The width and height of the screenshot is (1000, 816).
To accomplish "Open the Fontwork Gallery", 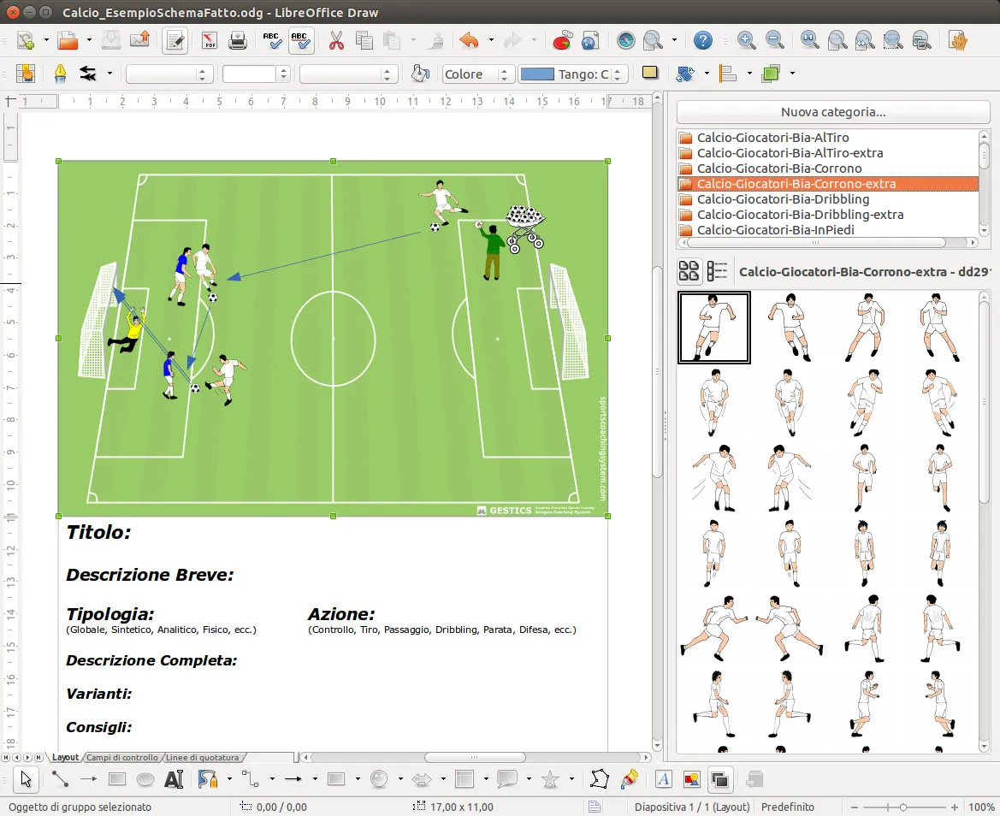I will click(663, 779).
